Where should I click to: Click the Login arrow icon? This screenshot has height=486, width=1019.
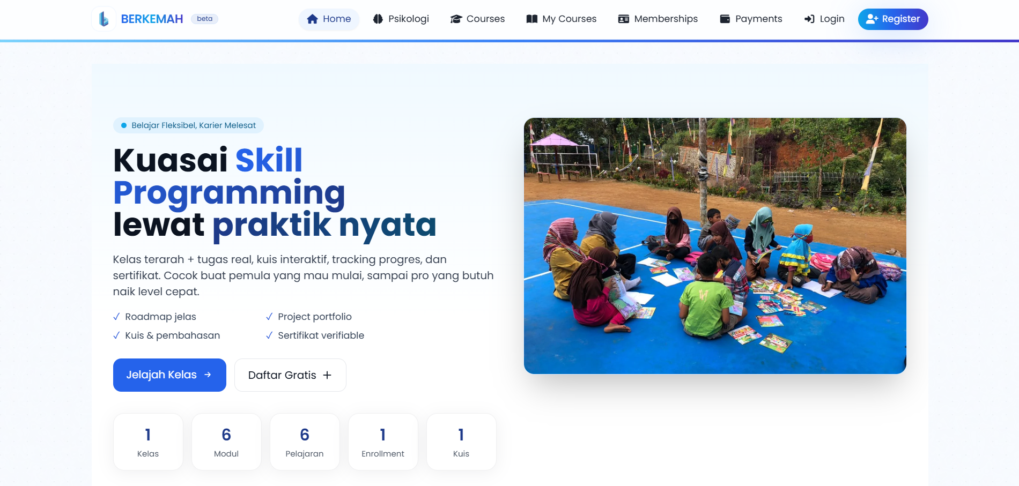tap(809, 19)
